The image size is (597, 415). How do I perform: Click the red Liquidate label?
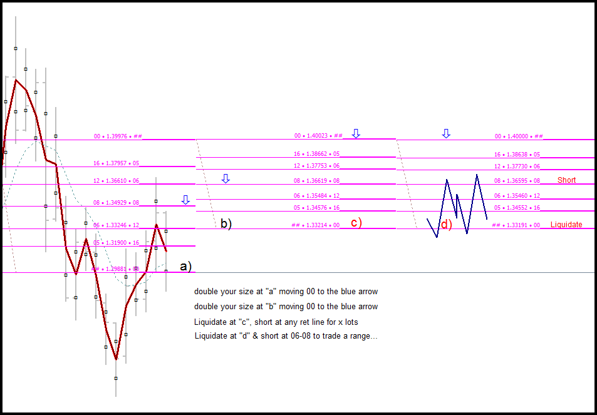coord(566,225)
